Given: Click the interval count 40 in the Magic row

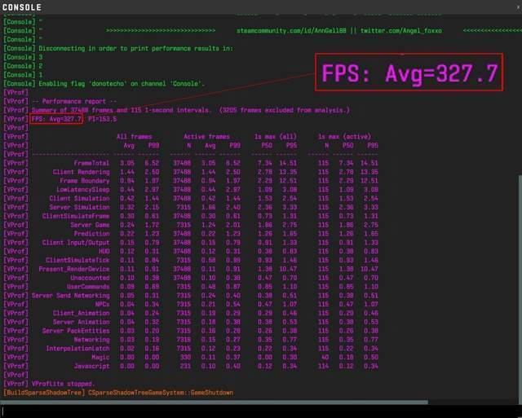Looking at the screenshot, I should (325, 357).
